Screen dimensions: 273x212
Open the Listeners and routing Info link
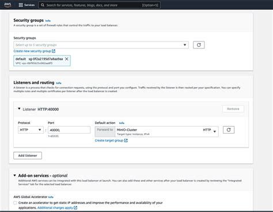pos(59,83)
